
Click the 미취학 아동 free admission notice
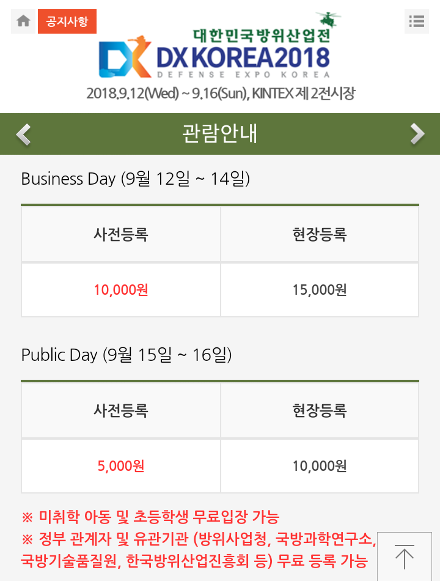click(x=150, y=517)
